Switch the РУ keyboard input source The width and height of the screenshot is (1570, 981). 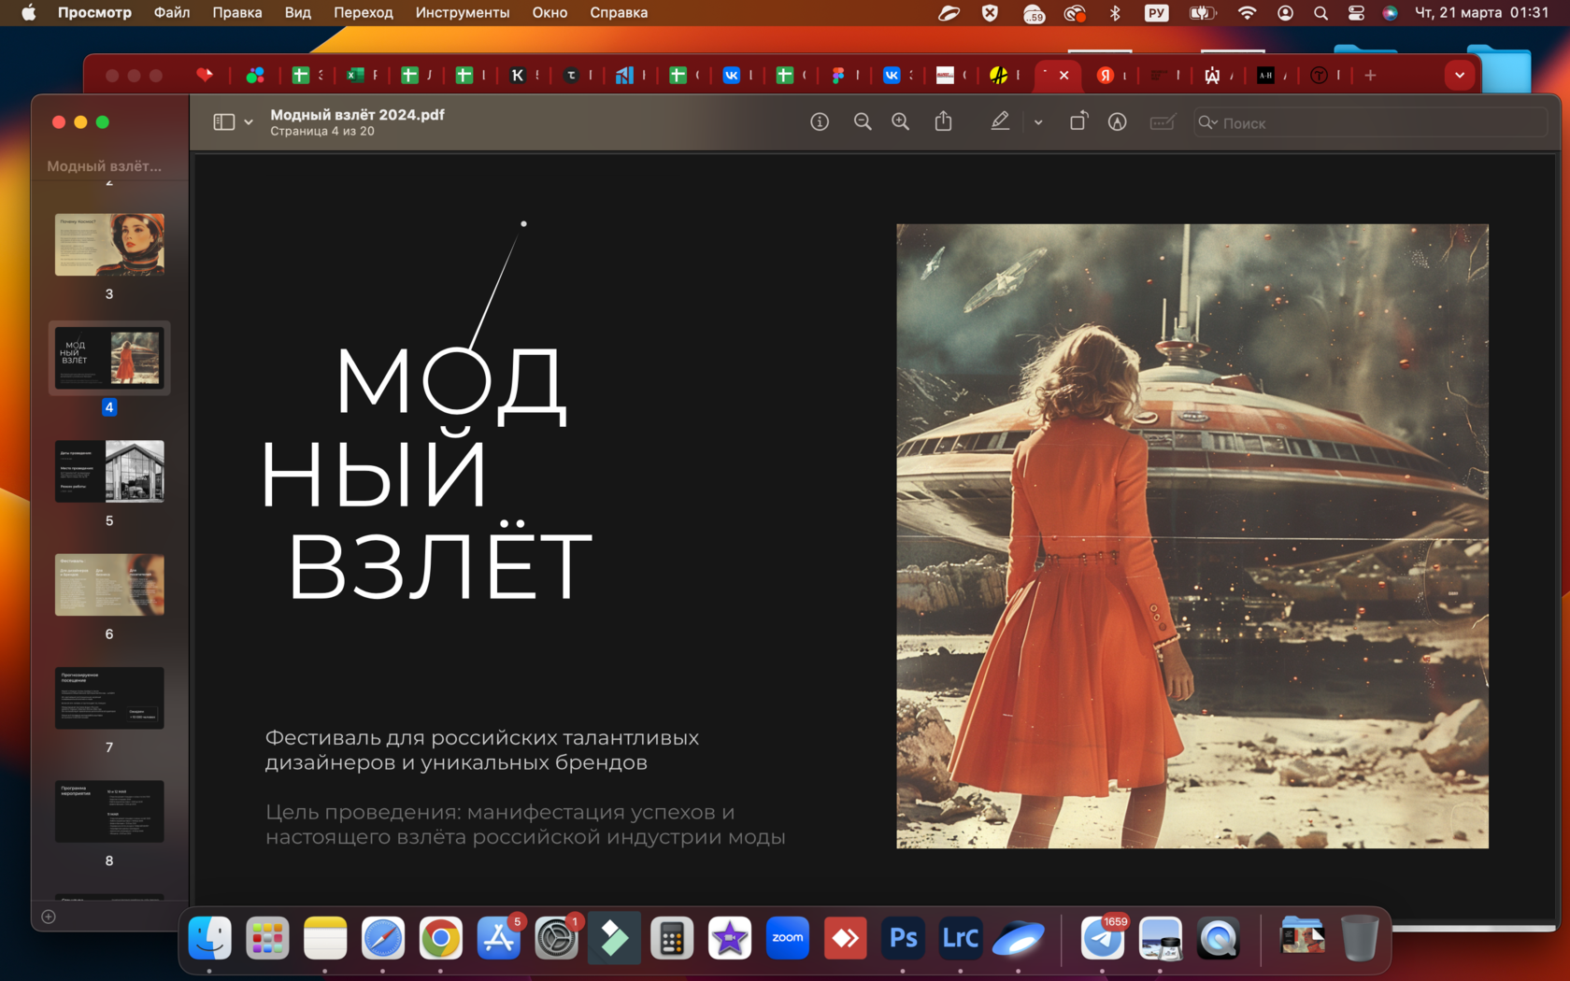(1157, 13)
